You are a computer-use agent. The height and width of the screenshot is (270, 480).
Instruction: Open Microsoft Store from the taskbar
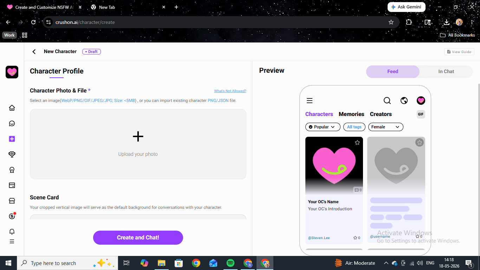click(179, 263)
